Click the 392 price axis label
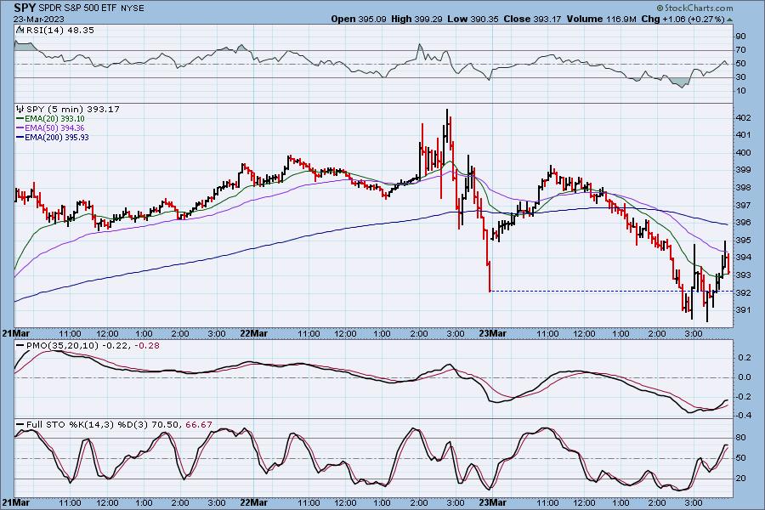The image size is (765, 510). [x=743, y=292]
